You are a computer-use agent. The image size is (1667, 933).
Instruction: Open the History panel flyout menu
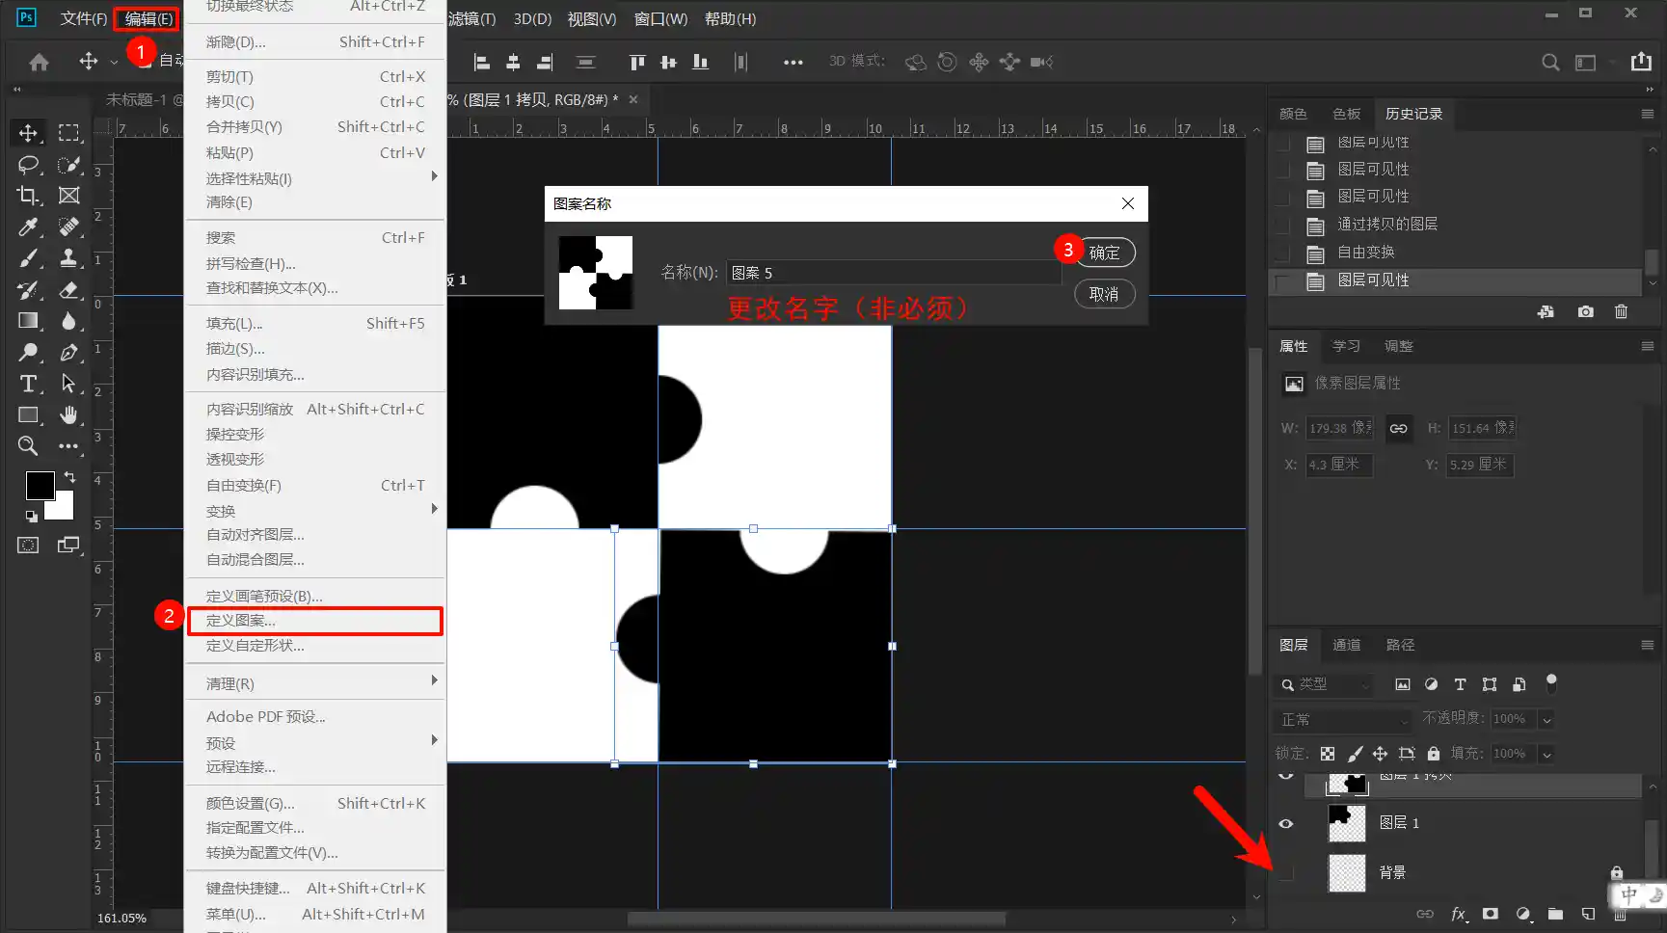pyautogui.click(x=1647, y=114)
